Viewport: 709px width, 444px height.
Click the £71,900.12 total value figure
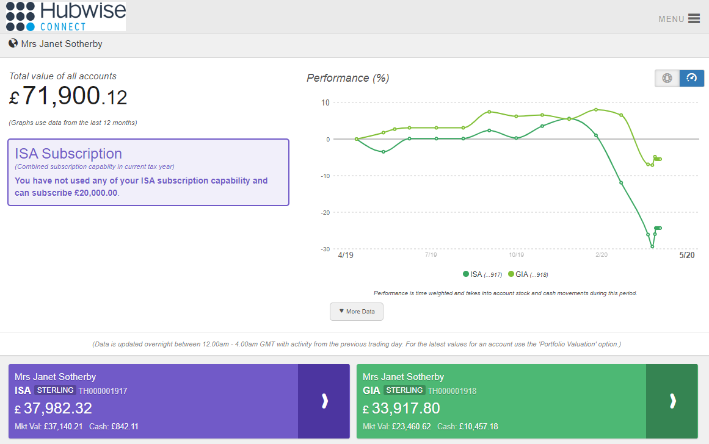68,96
